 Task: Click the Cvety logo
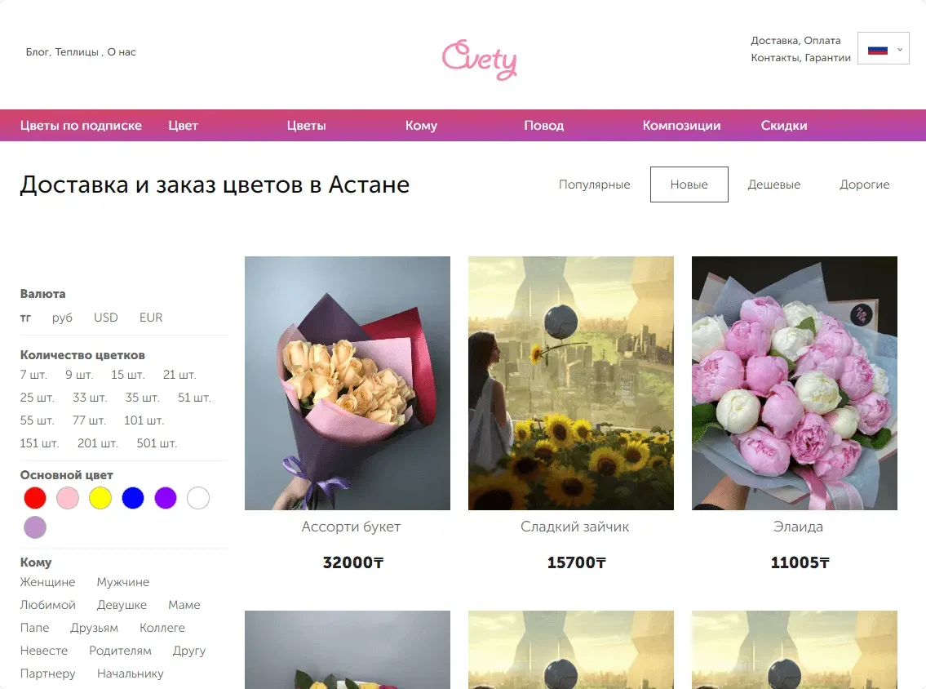tap(479, 60)
